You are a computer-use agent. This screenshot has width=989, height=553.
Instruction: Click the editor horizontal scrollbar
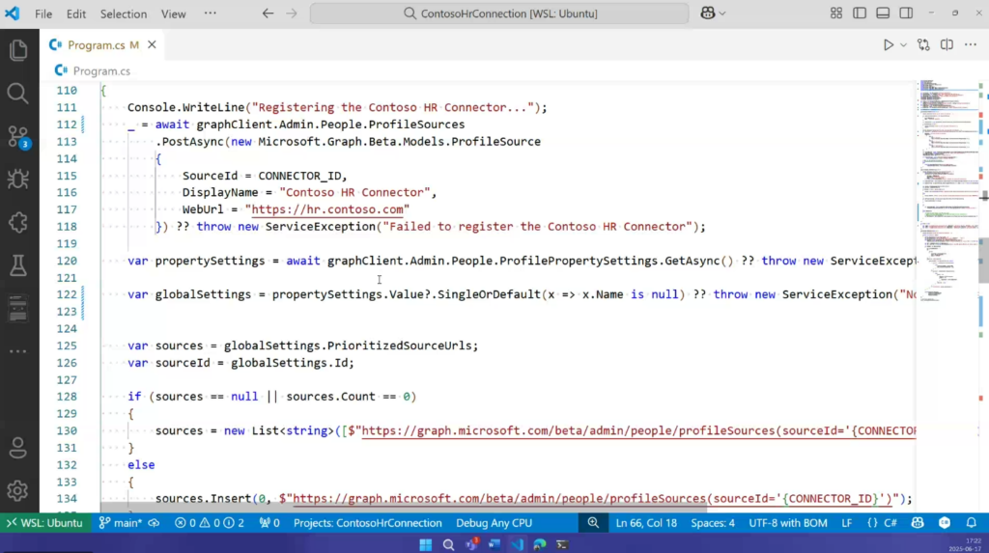[404, 508]
